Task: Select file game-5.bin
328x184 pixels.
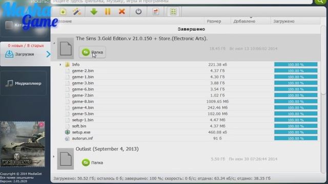Action: [x=83, y=113]
